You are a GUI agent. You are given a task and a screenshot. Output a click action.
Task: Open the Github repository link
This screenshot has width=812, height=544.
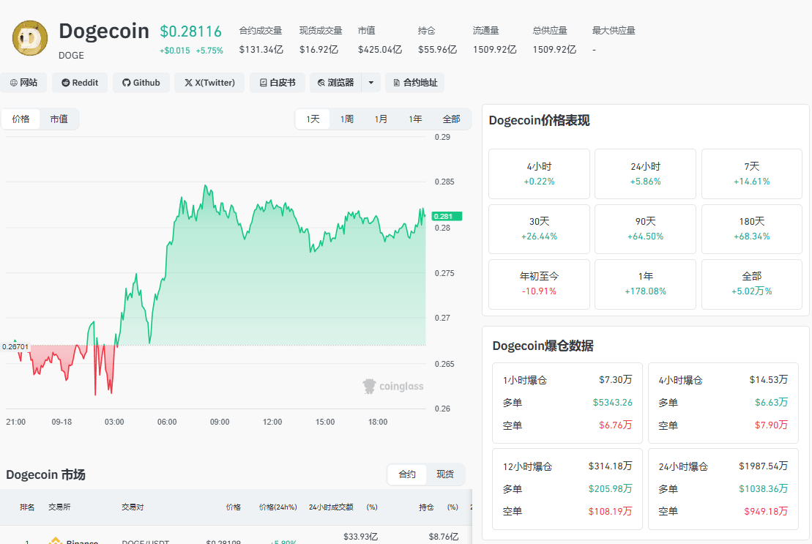[141, 83]
